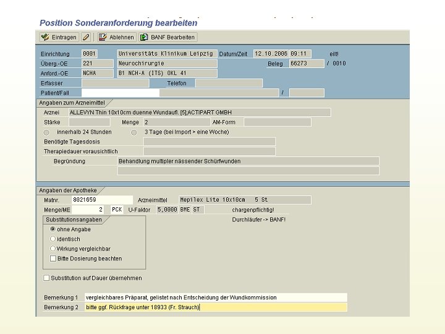Click the Matnr. input field

coord(102,200)
